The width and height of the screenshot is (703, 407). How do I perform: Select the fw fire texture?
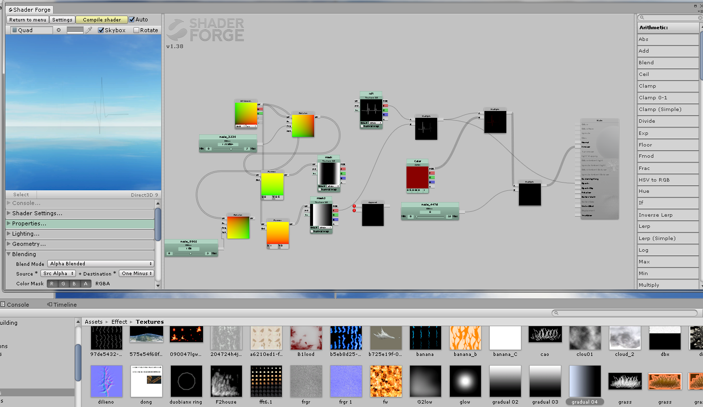coord(386,381)
